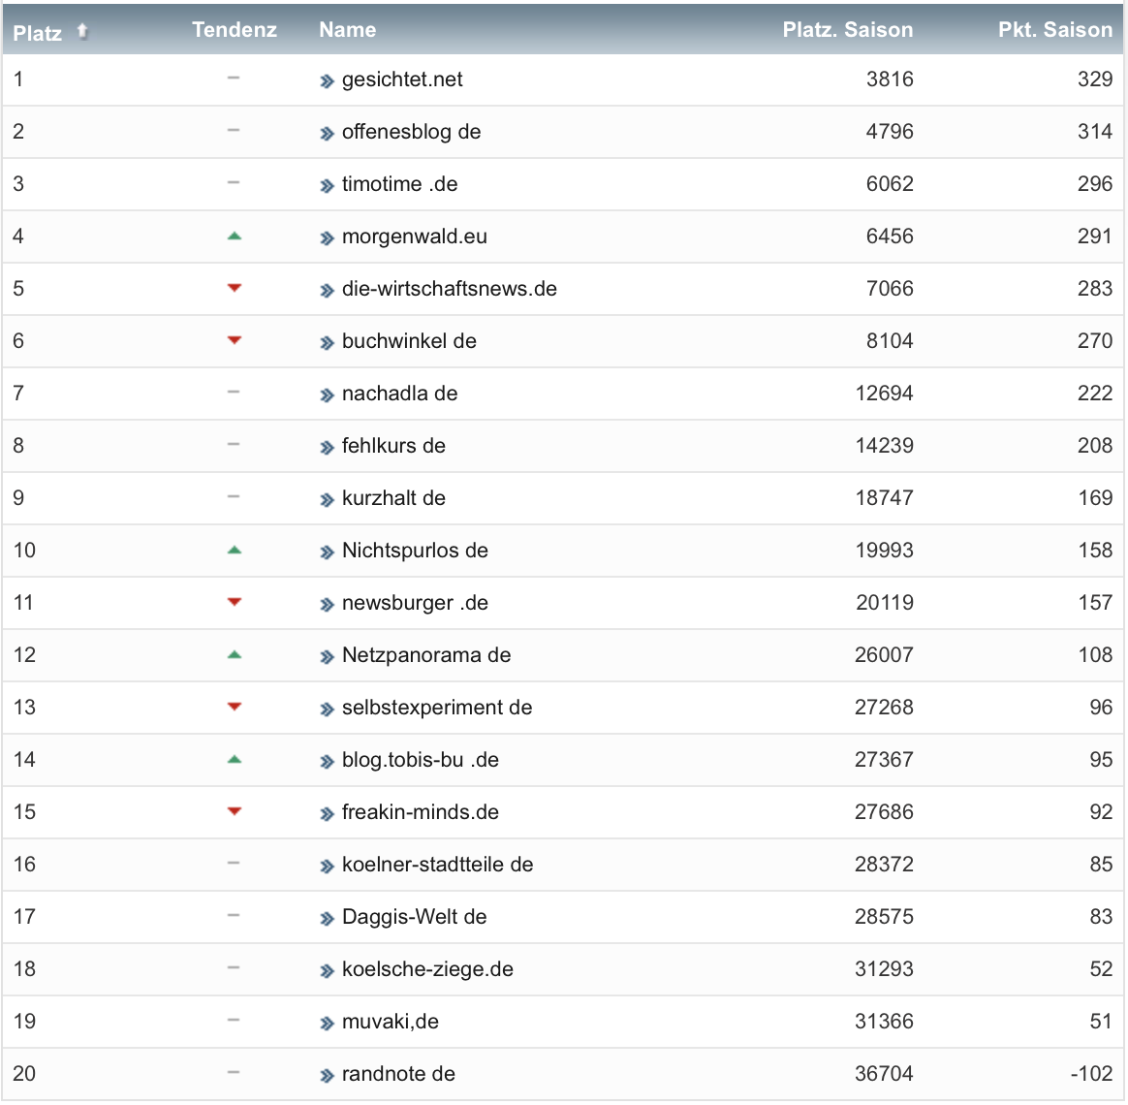Click the double-chevron icon beside kurzhalt de
1128x1105 pixels.
(328, 500)
